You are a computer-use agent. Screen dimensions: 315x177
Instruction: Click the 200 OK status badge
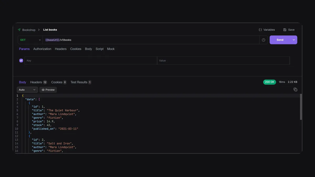270,82
